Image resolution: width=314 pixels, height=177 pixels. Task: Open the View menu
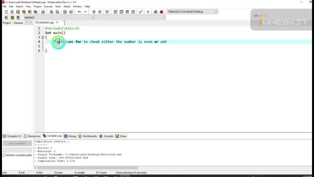point(28,6)
